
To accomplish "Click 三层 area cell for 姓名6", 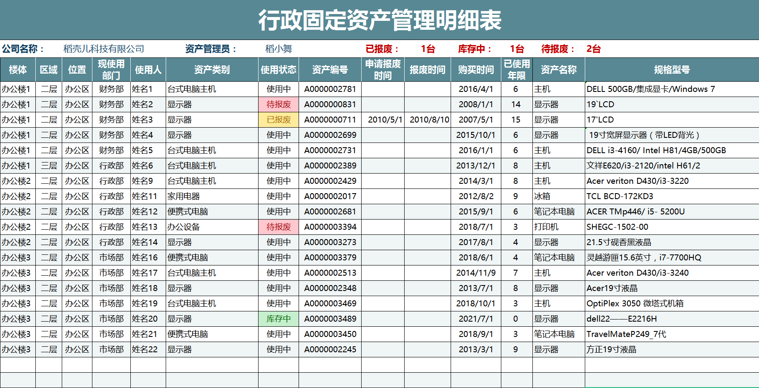I will [x=49, y=165].
